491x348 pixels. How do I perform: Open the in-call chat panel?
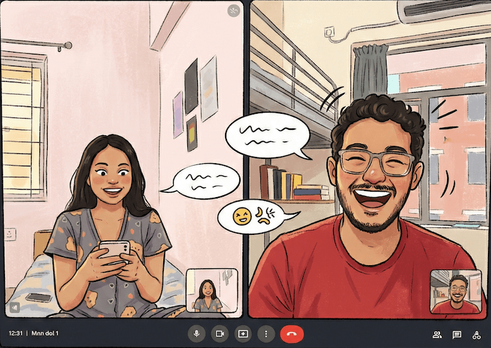click(457, 335)
